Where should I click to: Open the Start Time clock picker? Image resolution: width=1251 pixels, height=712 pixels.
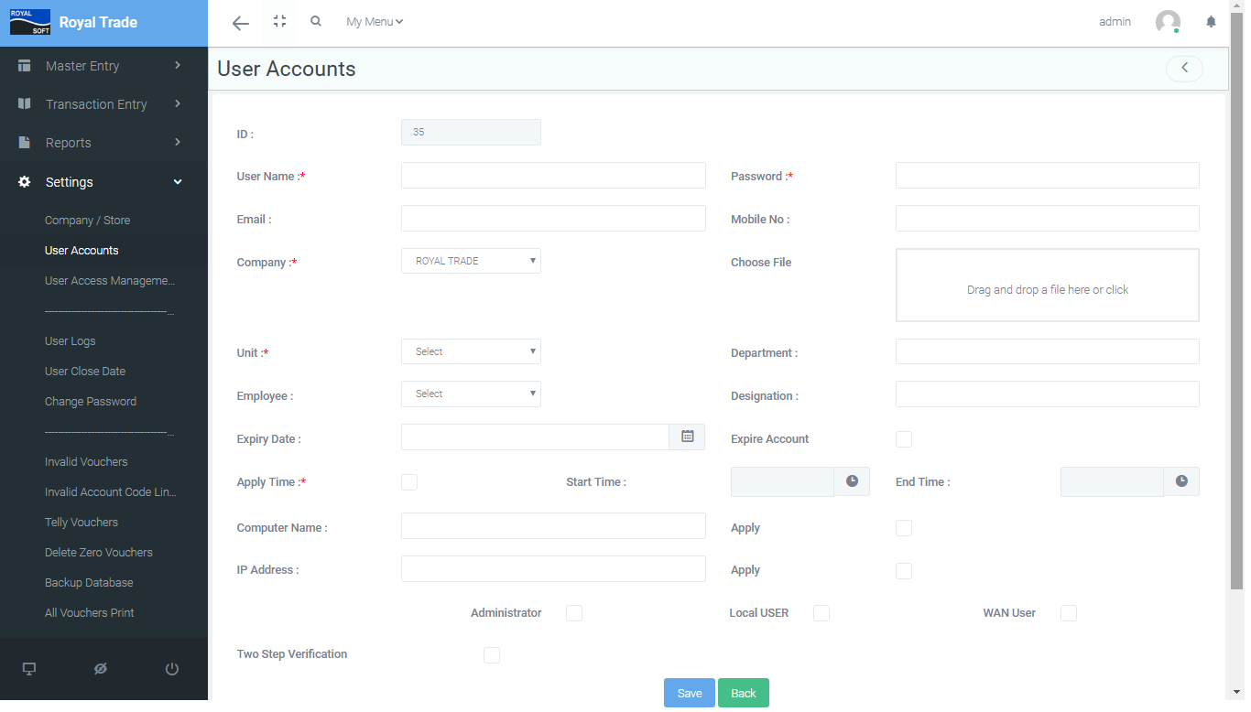click(852, 481)
